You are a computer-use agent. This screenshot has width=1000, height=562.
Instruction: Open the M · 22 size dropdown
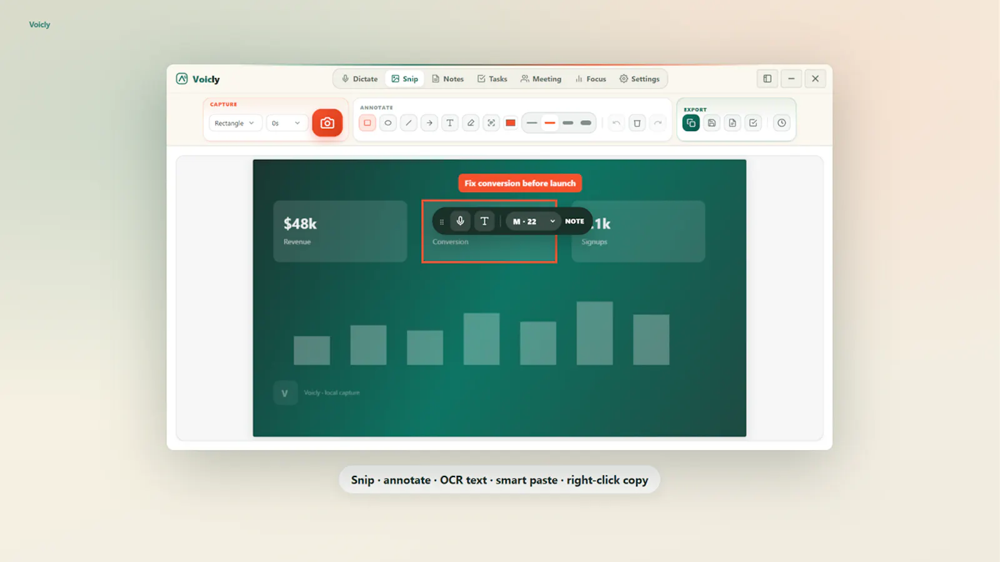[533, 221]
